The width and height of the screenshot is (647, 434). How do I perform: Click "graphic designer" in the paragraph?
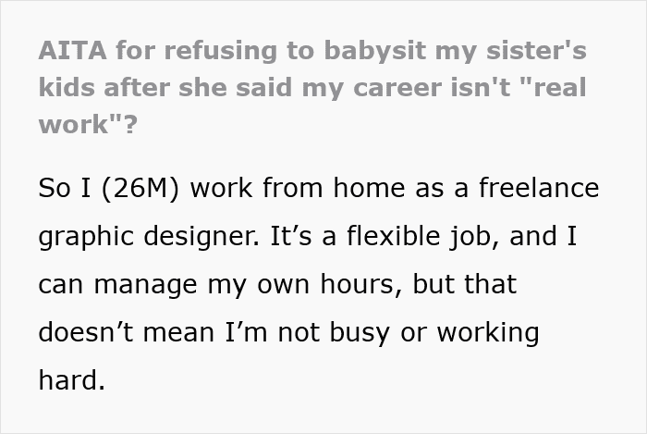pyautogui.click(x=149, y=236)
